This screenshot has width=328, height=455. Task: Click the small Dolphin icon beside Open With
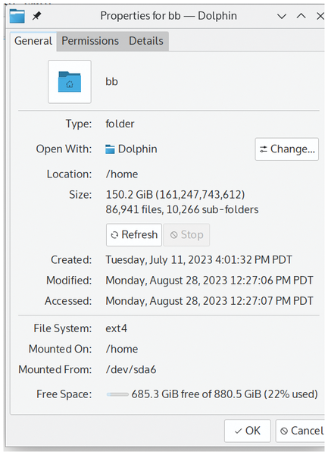110,149
